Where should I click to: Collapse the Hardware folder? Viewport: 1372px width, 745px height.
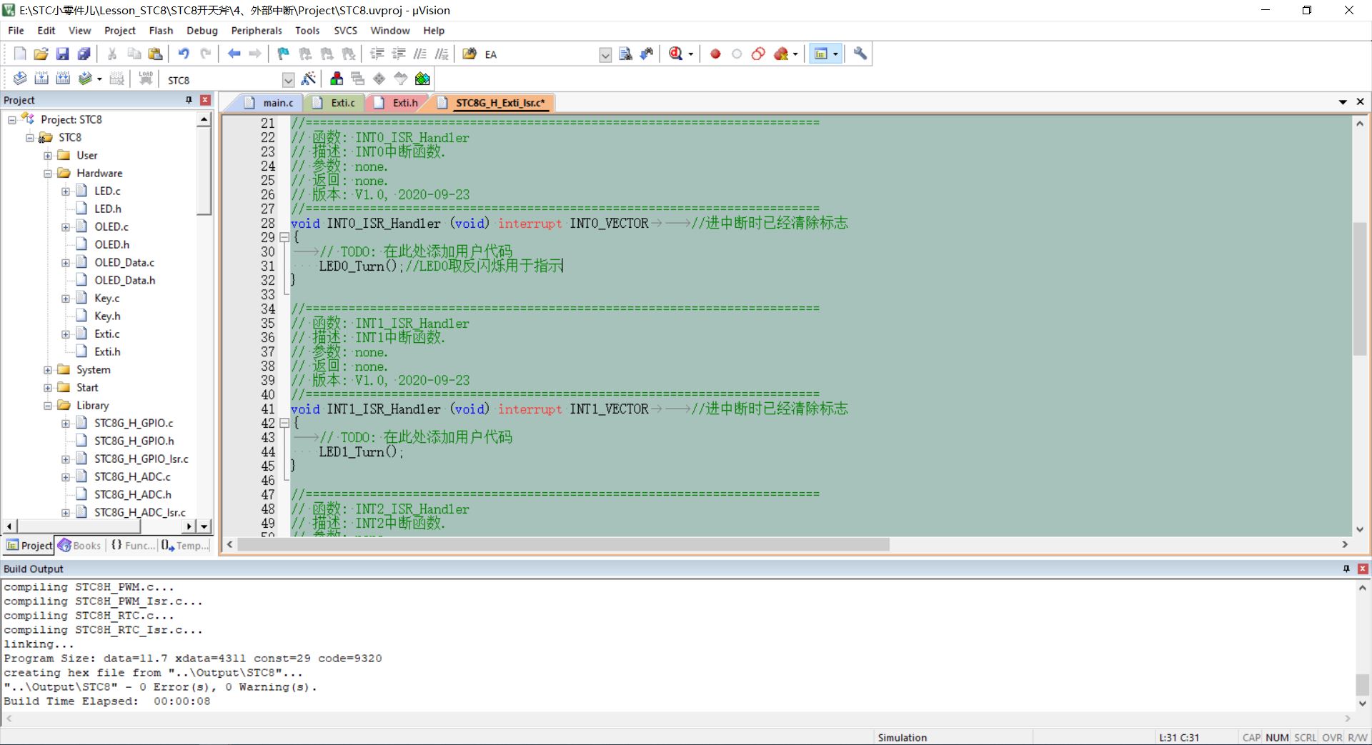pos(47,173)
